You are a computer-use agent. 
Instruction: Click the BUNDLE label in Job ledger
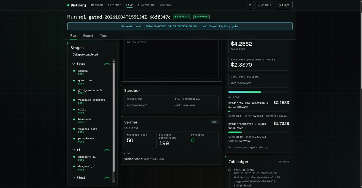click(284, 162)
